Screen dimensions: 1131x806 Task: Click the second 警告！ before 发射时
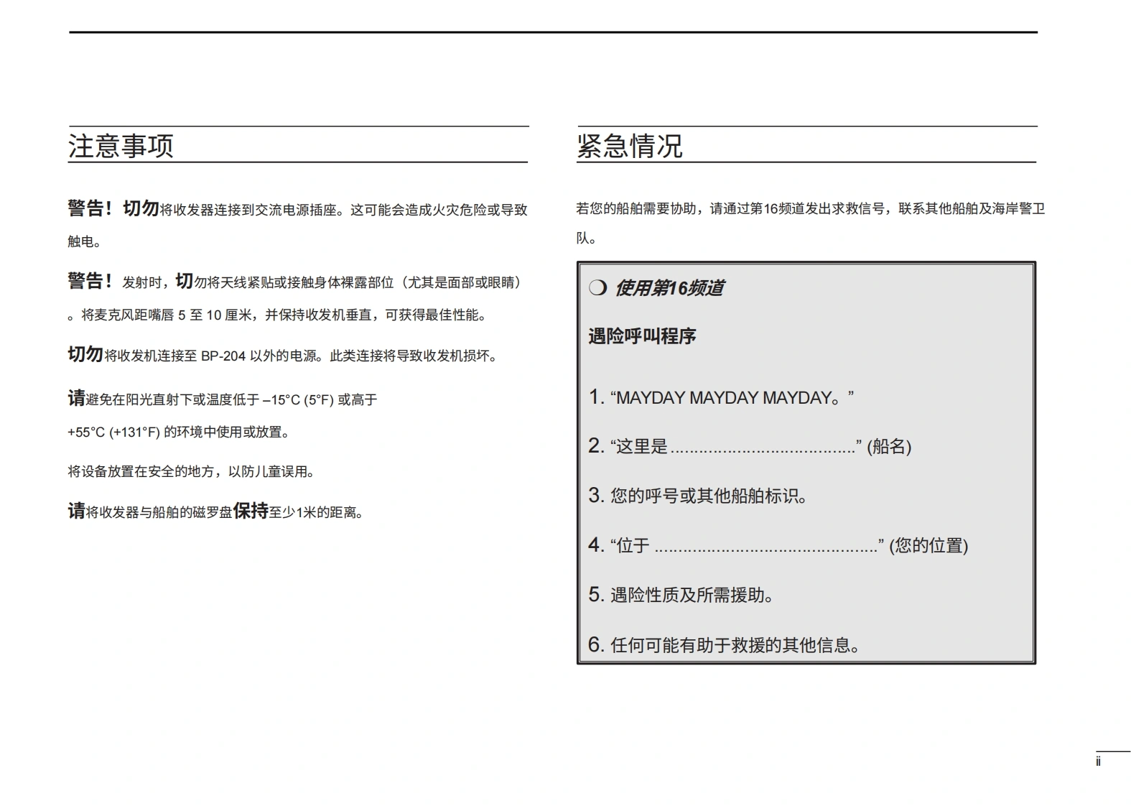(90, 282)
